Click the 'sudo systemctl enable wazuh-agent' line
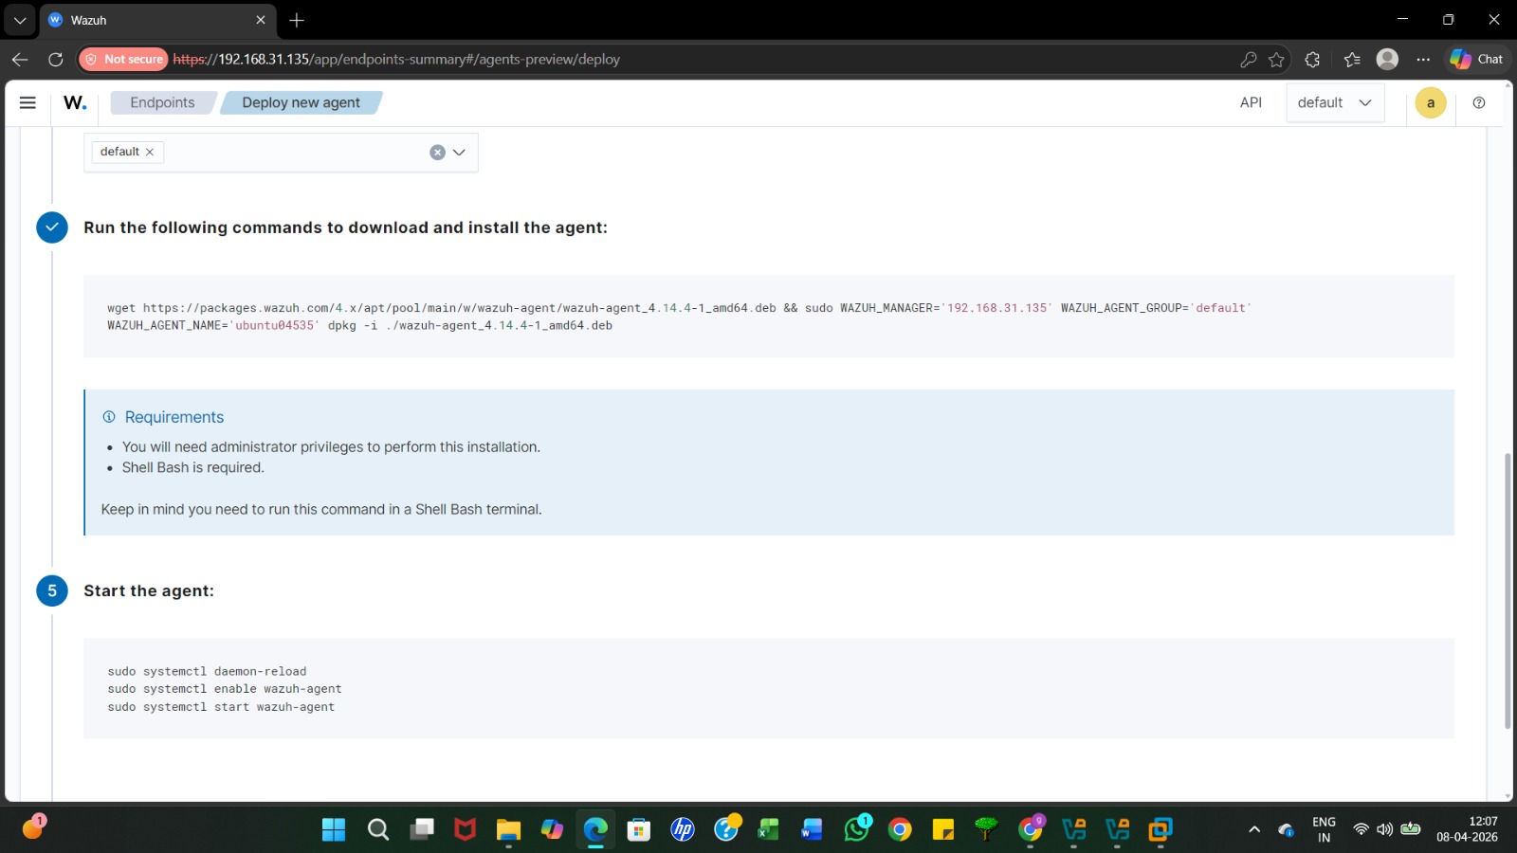Viewport: 1517px width, 853px height. tap(225, 689)
